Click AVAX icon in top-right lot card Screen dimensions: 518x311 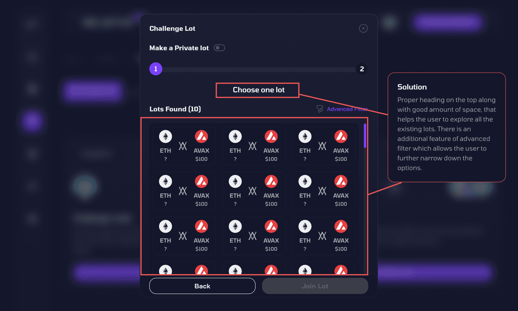pyautogui.click(x=341, y=137)
